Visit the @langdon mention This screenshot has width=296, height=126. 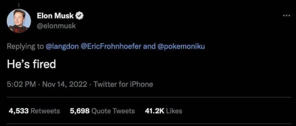tap(62, 47)
